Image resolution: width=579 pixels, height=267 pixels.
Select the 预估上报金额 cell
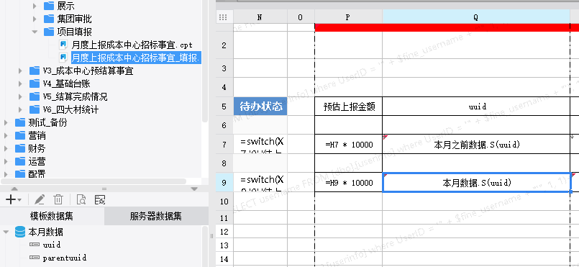pyautogui.click(x=349, y=107)
